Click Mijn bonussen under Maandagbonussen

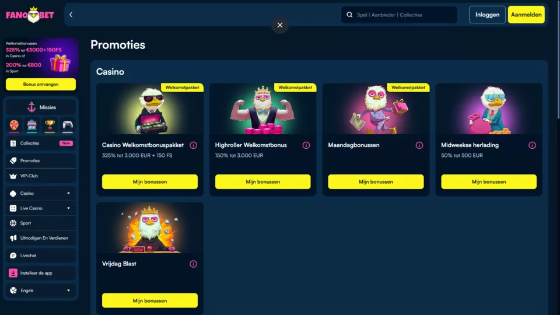click(376, 182)
